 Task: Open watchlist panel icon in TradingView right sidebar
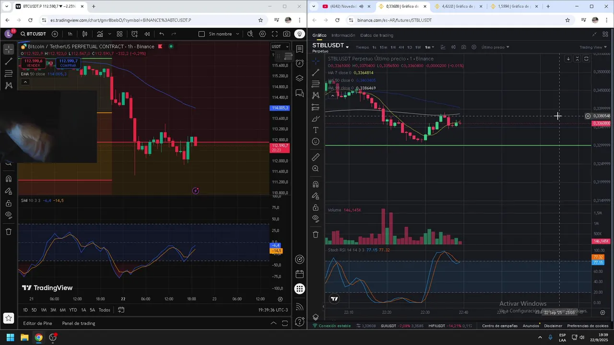coord(300,49)
